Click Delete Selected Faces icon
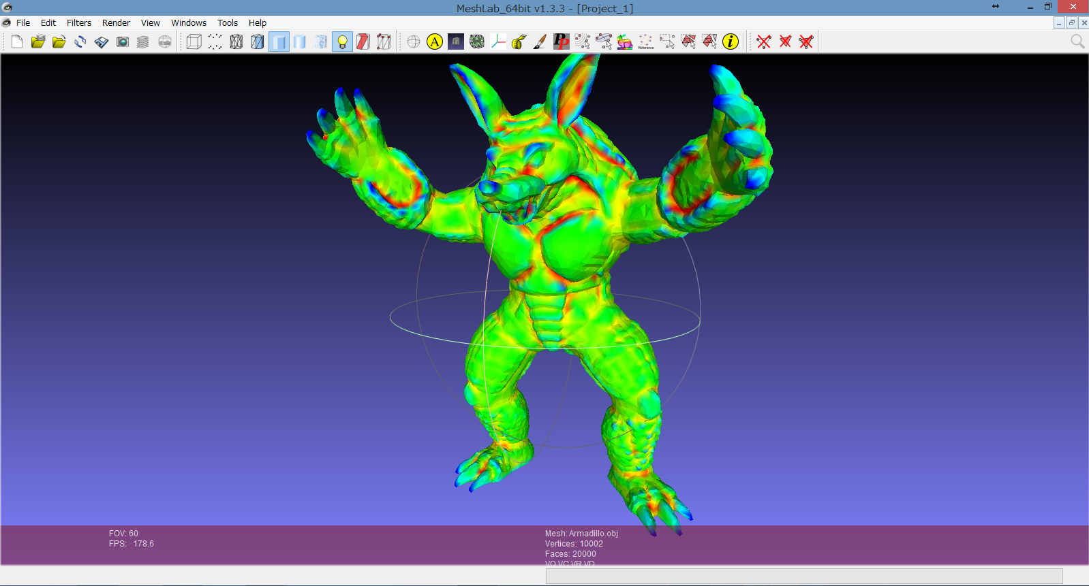Image resolution: width=1089 pixels, height=586 pixels. point(785,42)
